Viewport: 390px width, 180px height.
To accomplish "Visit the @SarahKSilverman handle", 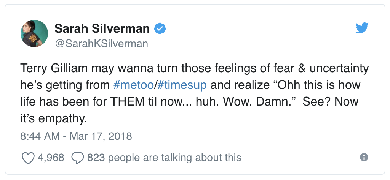I will tap(101, 44).
